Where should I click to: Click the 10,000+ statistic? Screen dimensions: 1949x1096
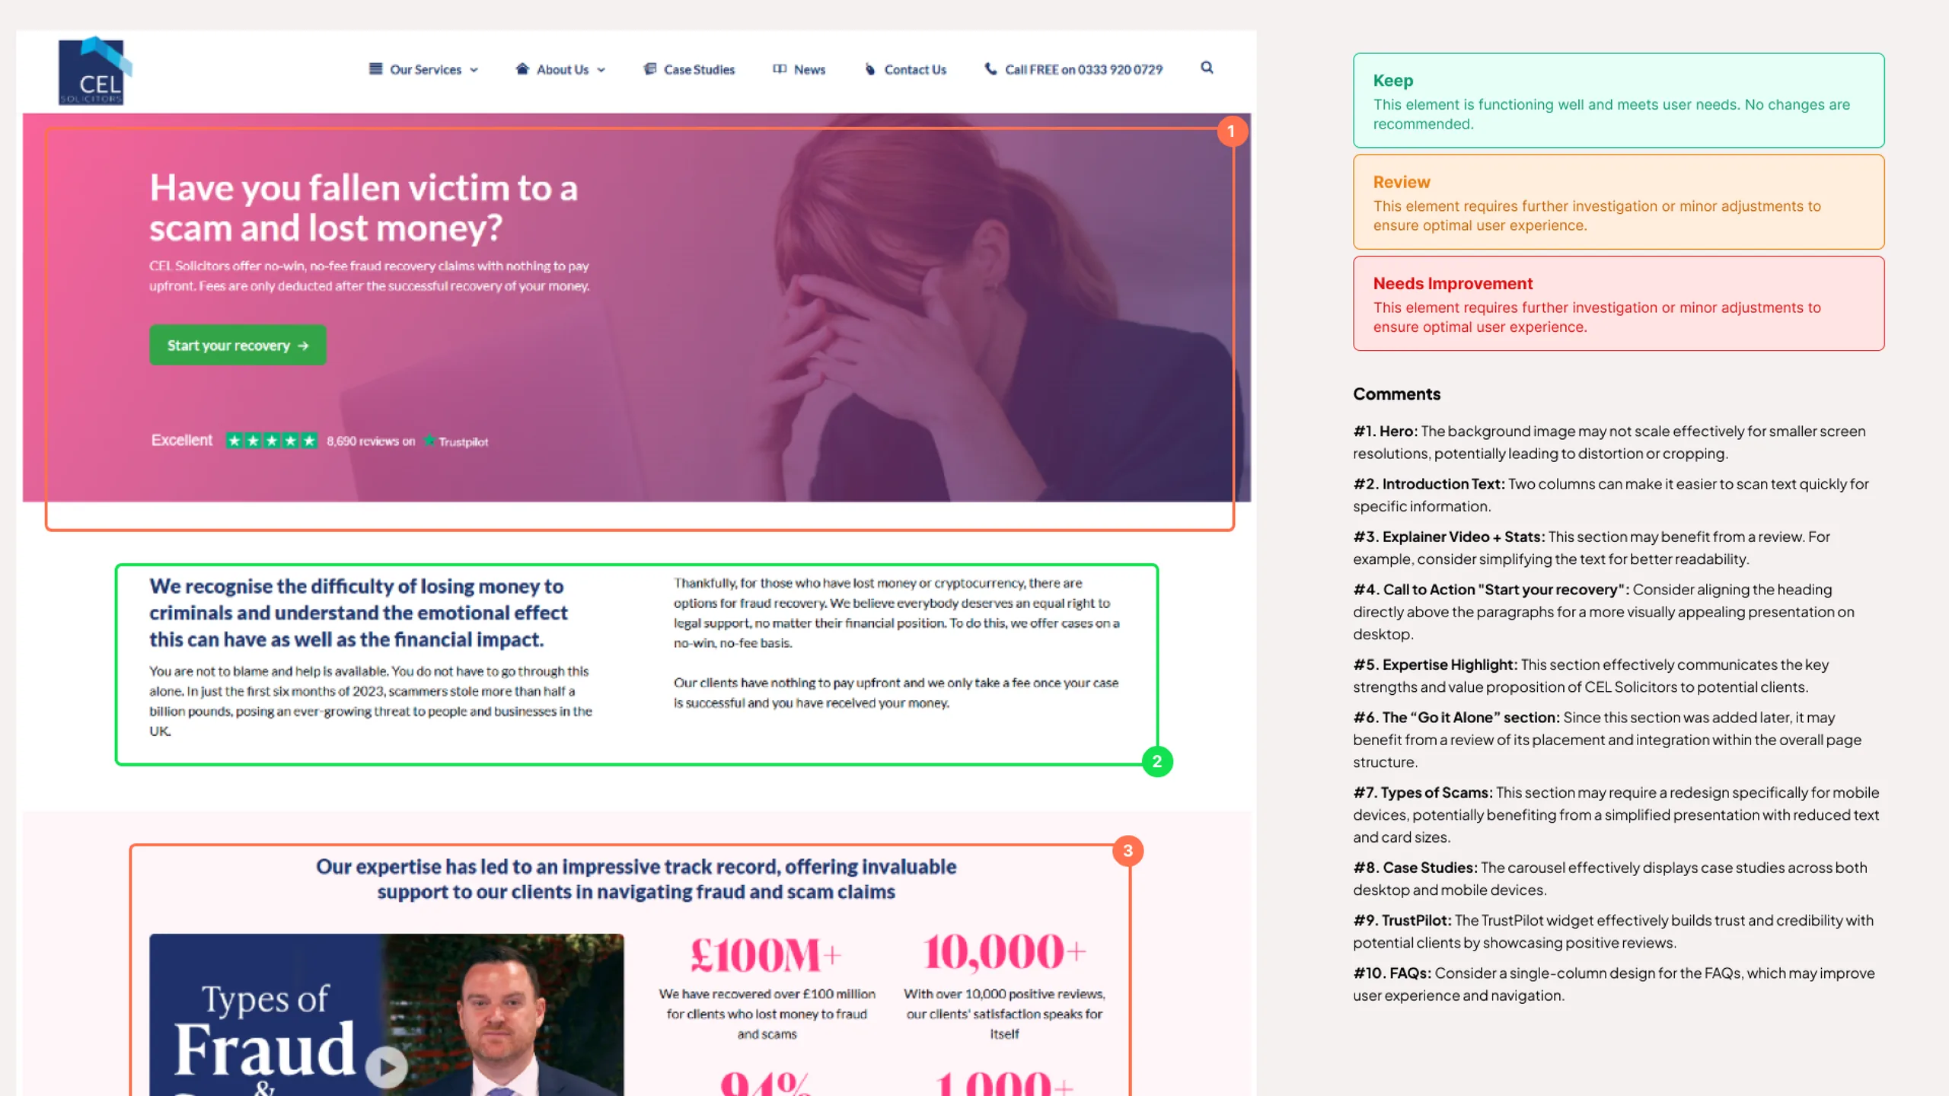click(x=1004, y=952)
